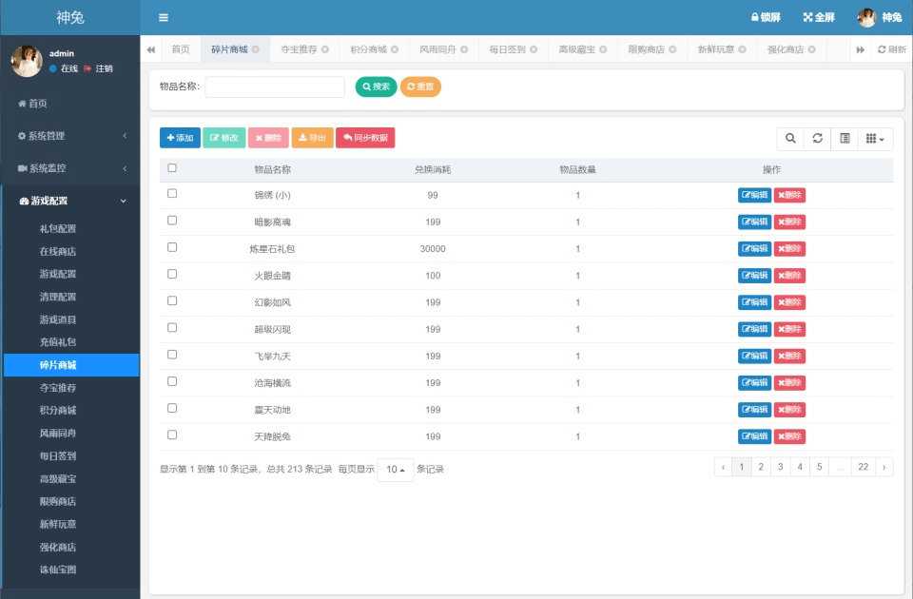Close the 新鲜玩意 tab
Viewport: 913px width, 599px height.
pyautogui.click(x=743, y=49)
